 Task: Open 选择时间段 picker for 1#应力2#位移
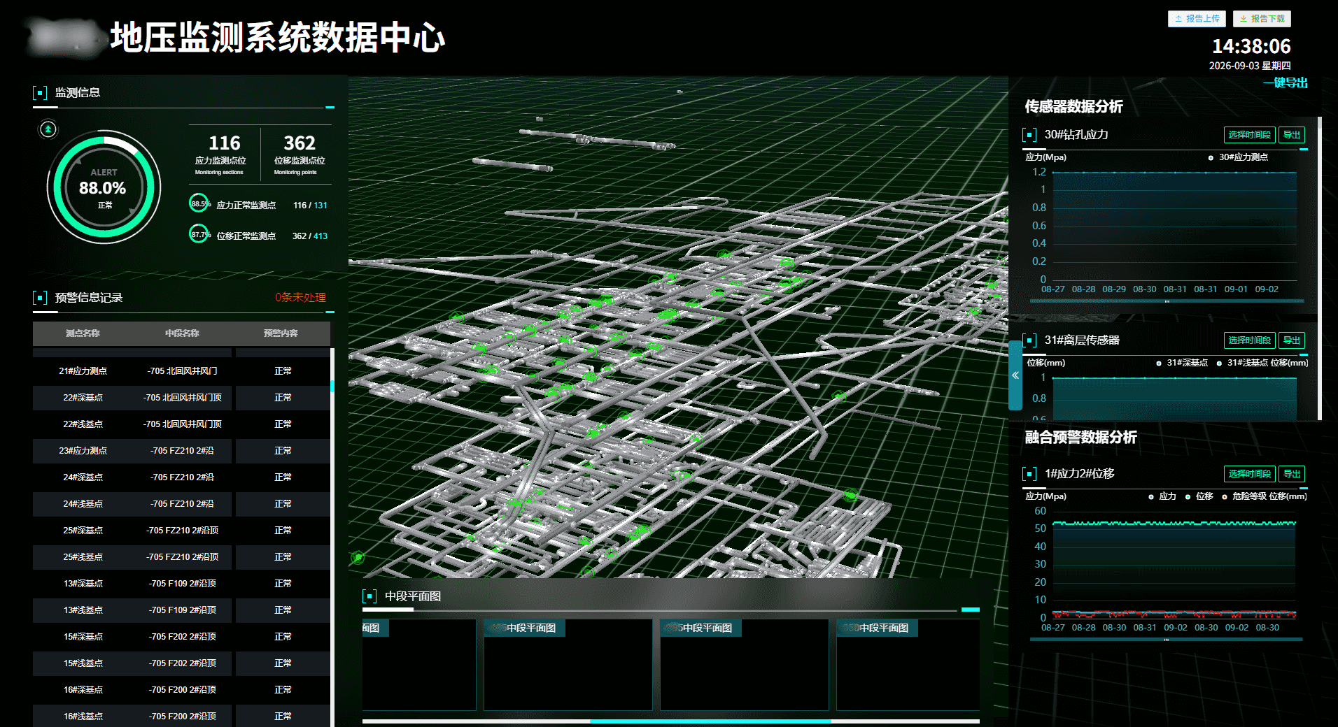tap(1249, 474)
